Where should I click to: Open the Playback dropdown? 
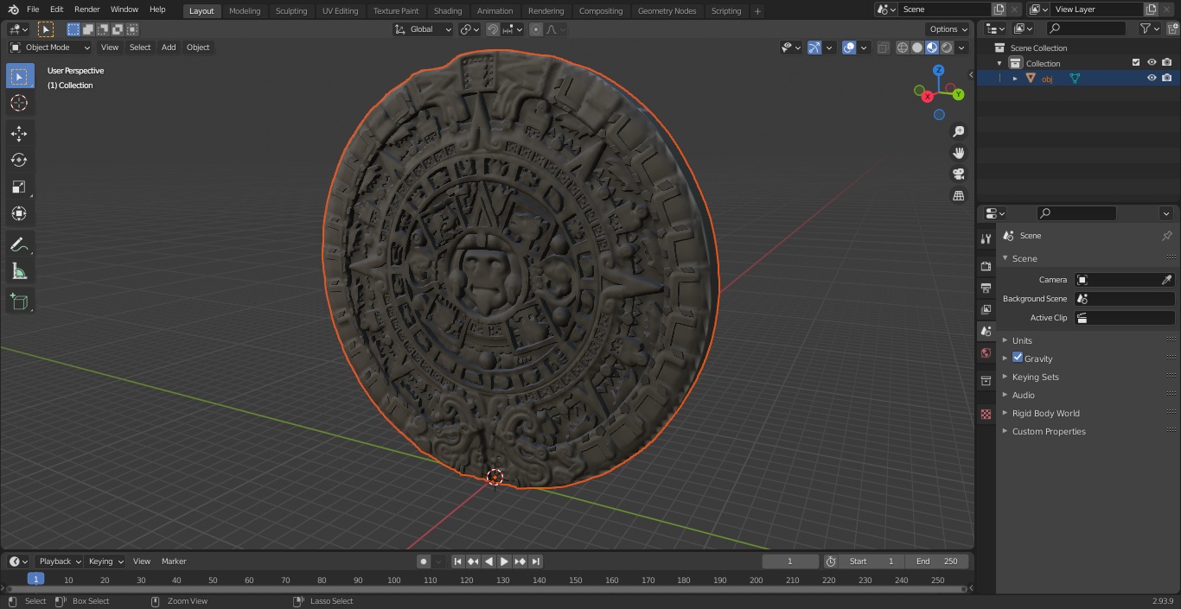click(x=59, y=561)
